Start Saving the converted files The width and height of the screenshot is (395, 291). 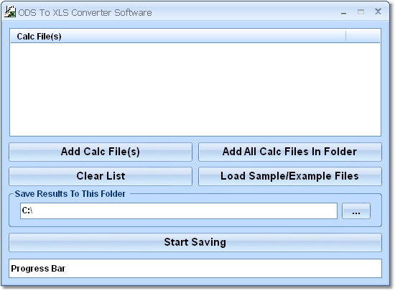tap(195, 242)
